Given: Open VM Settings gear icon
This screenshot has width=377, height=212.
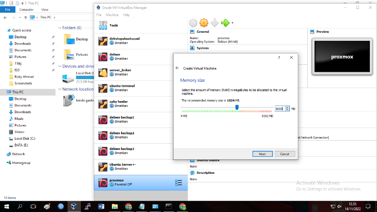Looking at the screenshot, I should coord(204,23).
